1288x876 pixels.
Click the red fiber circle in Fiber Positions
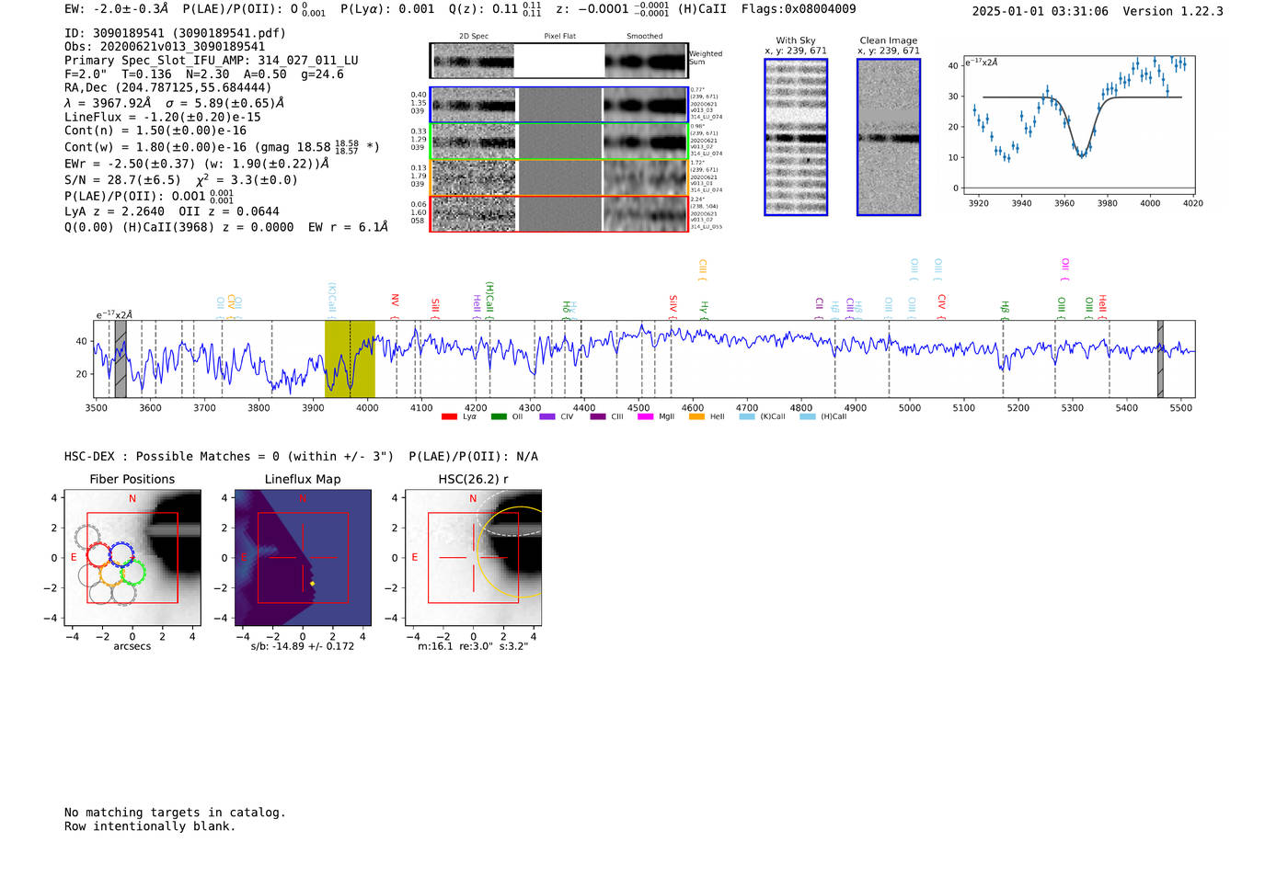coord(98,554)
